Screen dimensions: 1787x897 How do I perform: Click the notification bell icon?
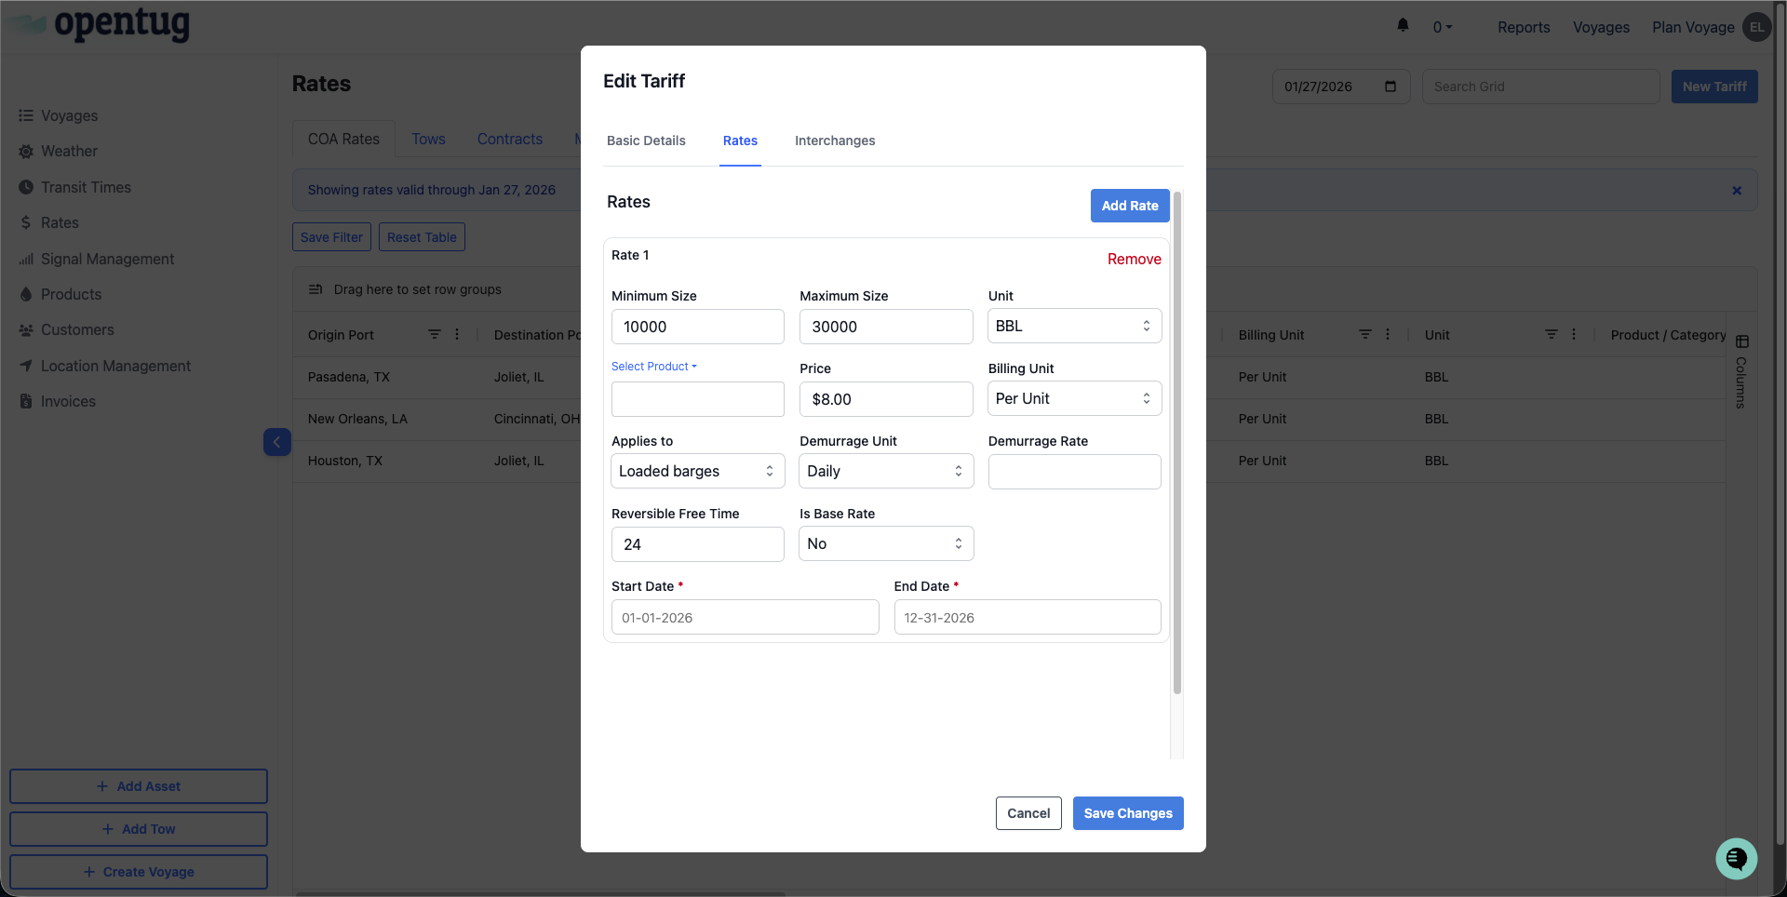(1403, 26)
